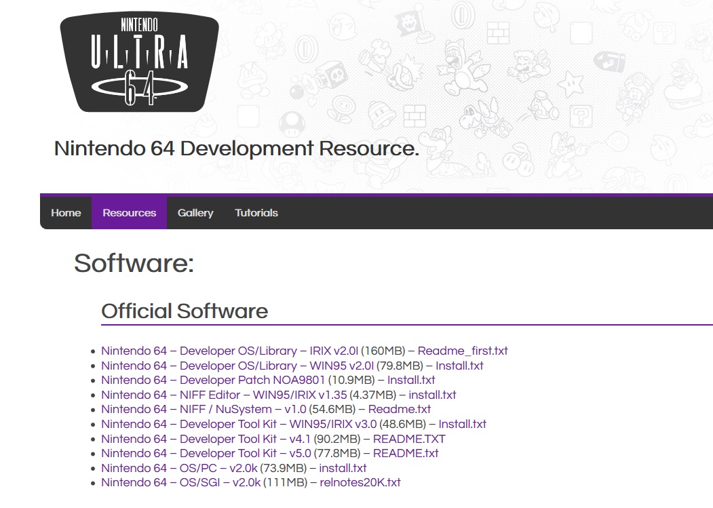Download Developer Tool Kit v5.0
Viewport: 713px width, 508px height.
(206, 454)
